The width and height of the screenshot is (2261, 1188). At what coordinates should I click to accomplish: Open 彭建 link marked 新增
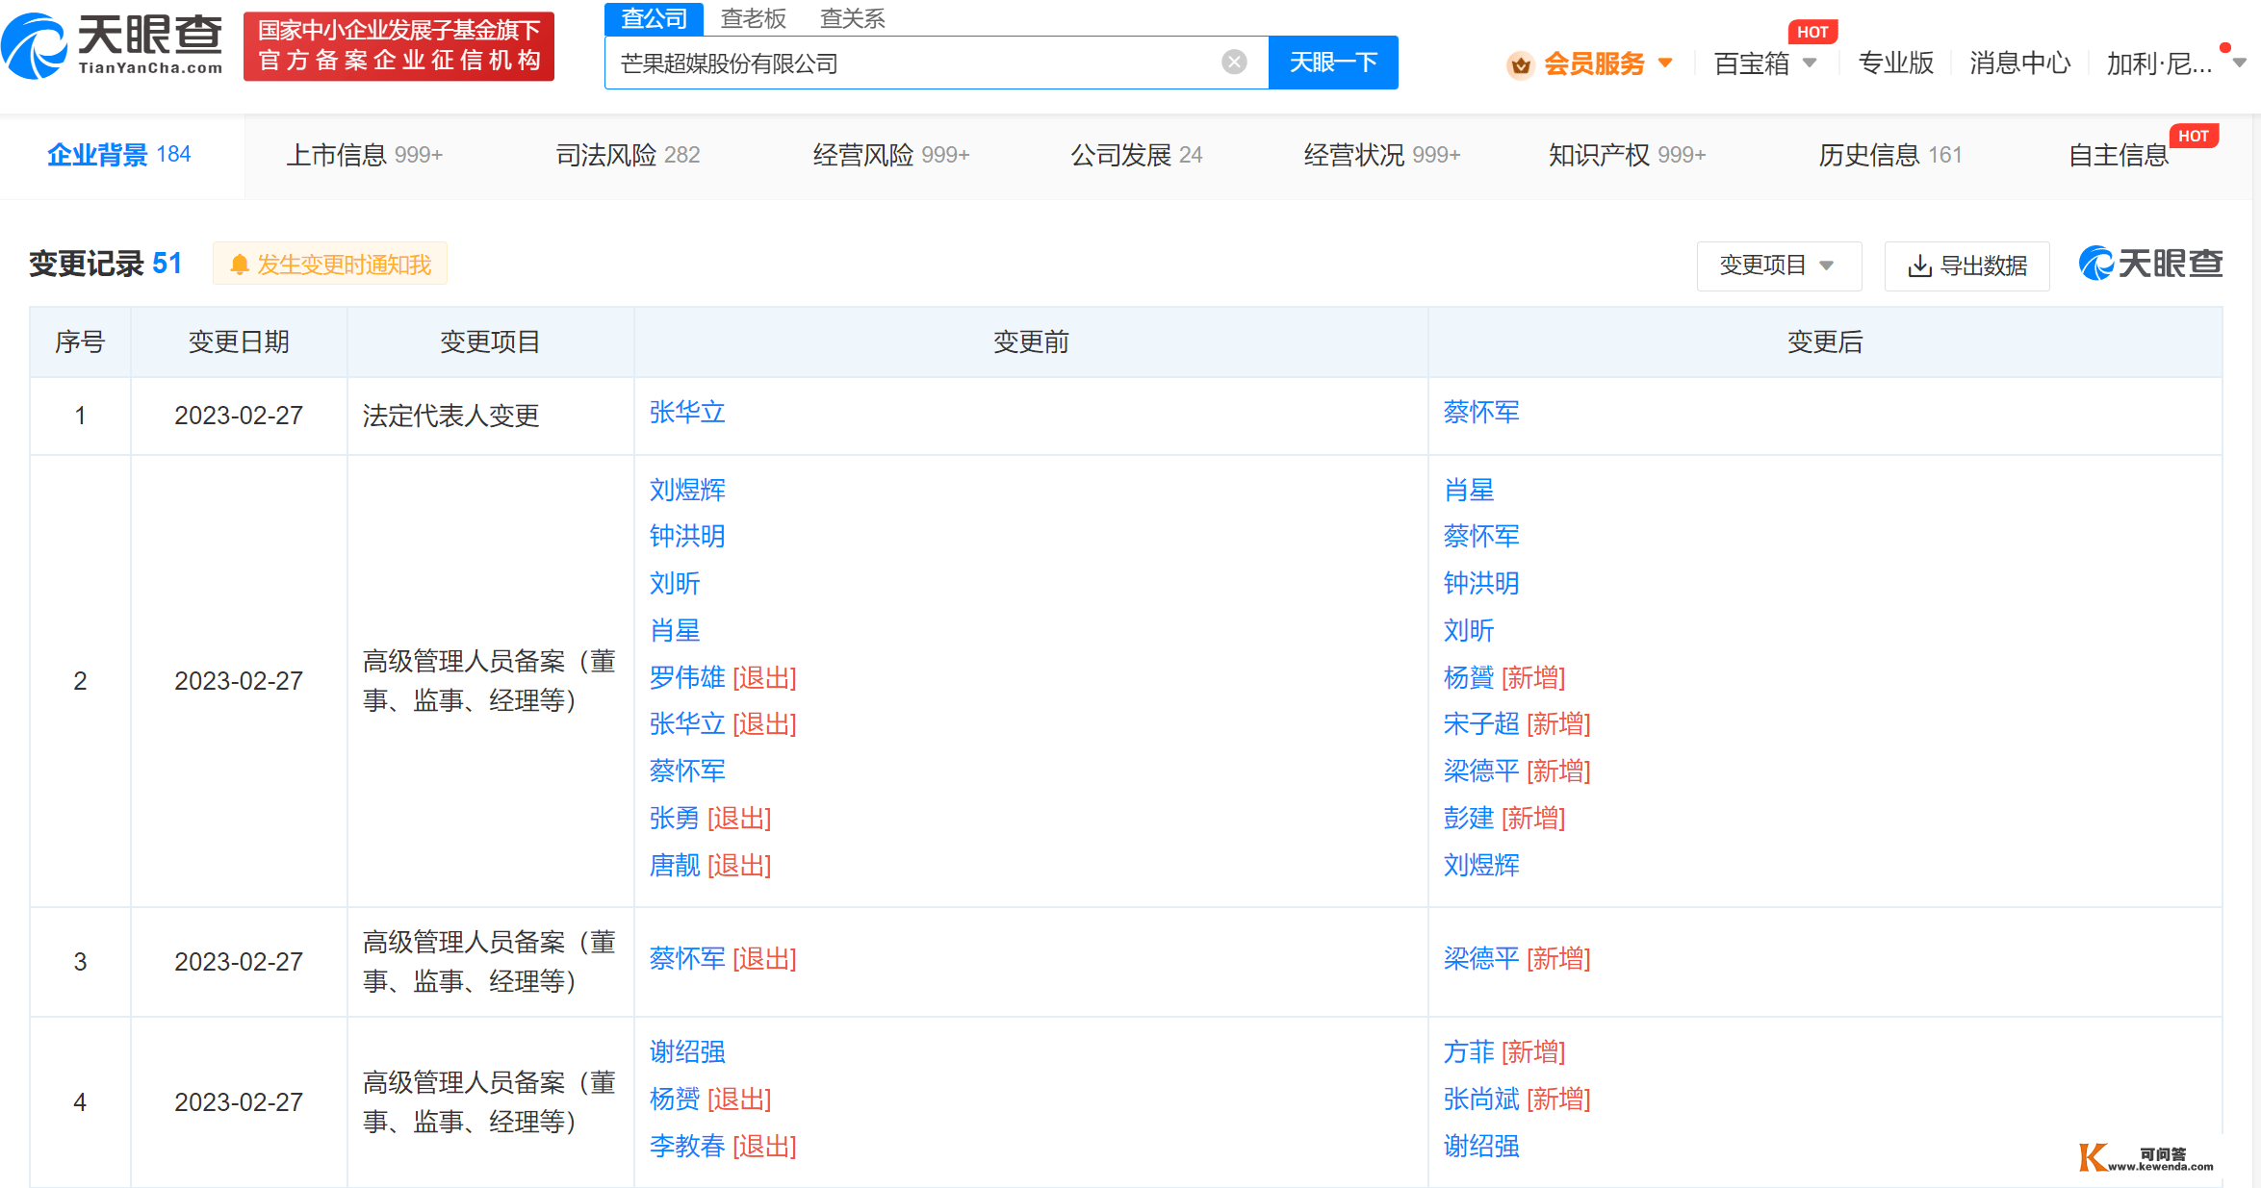point(1469,818)
